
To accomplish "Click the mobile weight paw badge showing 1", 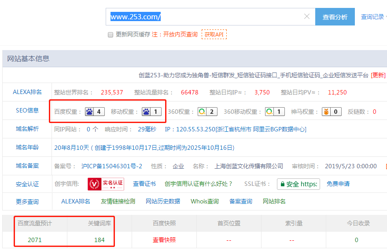I will pos(151,112).
